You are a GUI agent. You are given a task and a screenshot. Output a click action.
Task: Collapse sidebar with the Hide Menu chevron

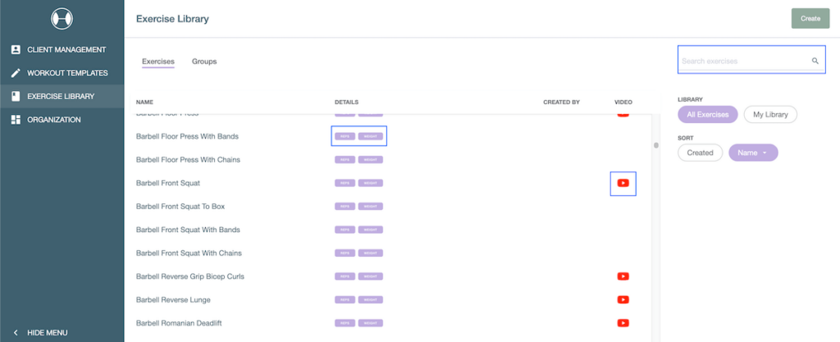[16, 333]
